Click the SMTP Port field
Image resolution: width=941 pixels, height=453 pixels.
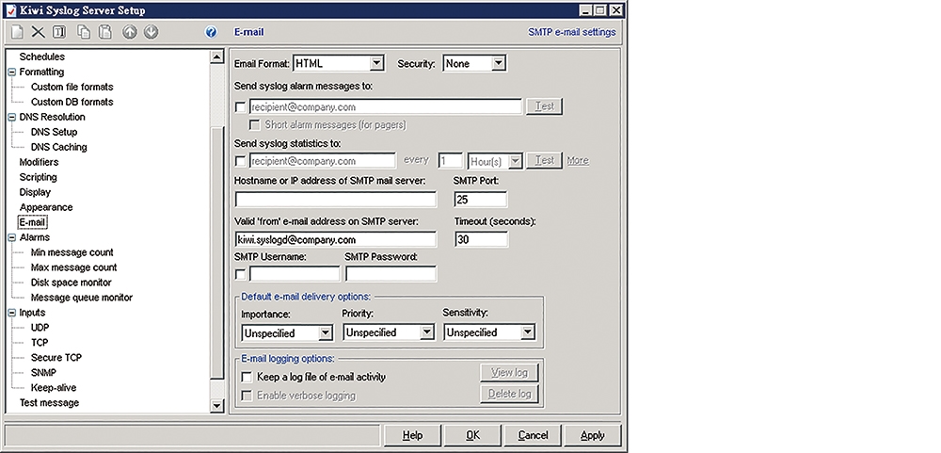pyautogui.click(x=481, y=200)
